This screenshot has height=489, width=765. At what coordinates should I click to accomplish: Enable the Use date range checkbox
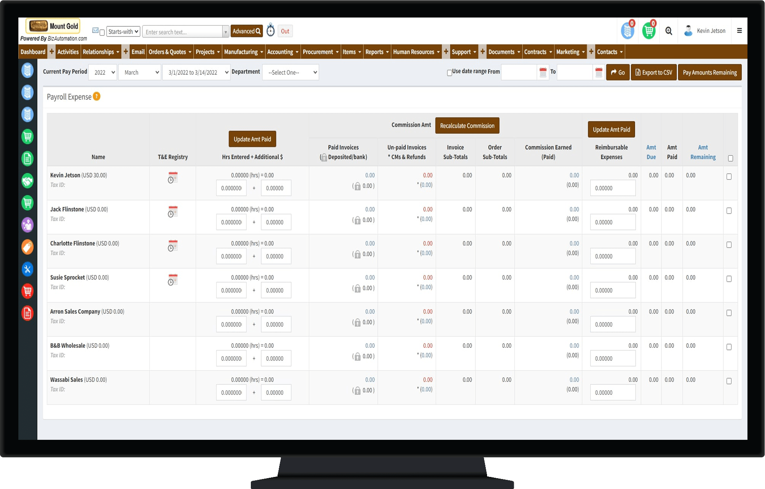(x=449, y=73)
